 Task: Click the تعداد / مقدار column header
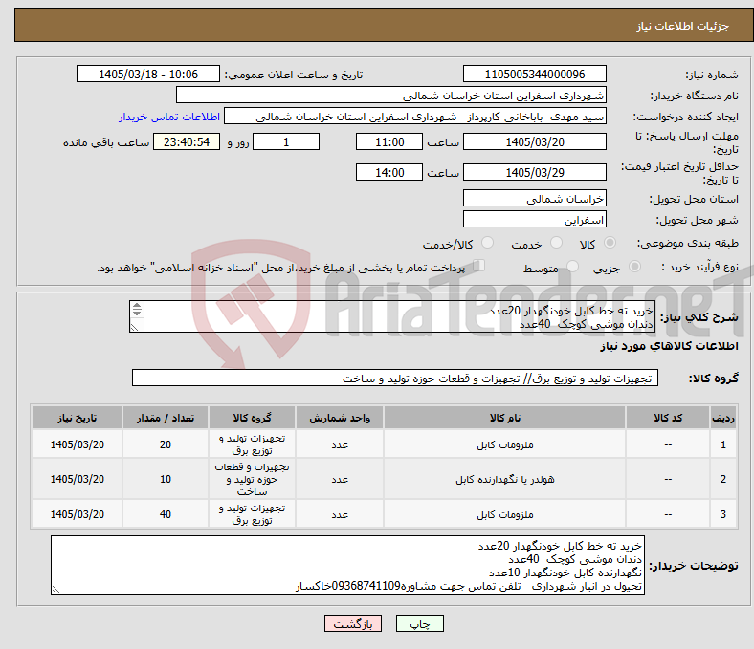pos(166,418)
